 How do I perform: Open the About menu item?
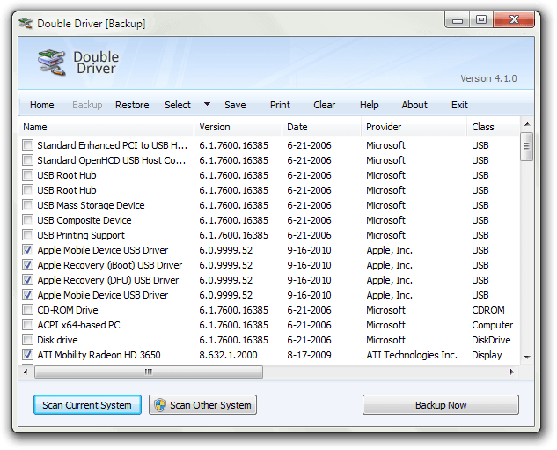click(414, 105)
